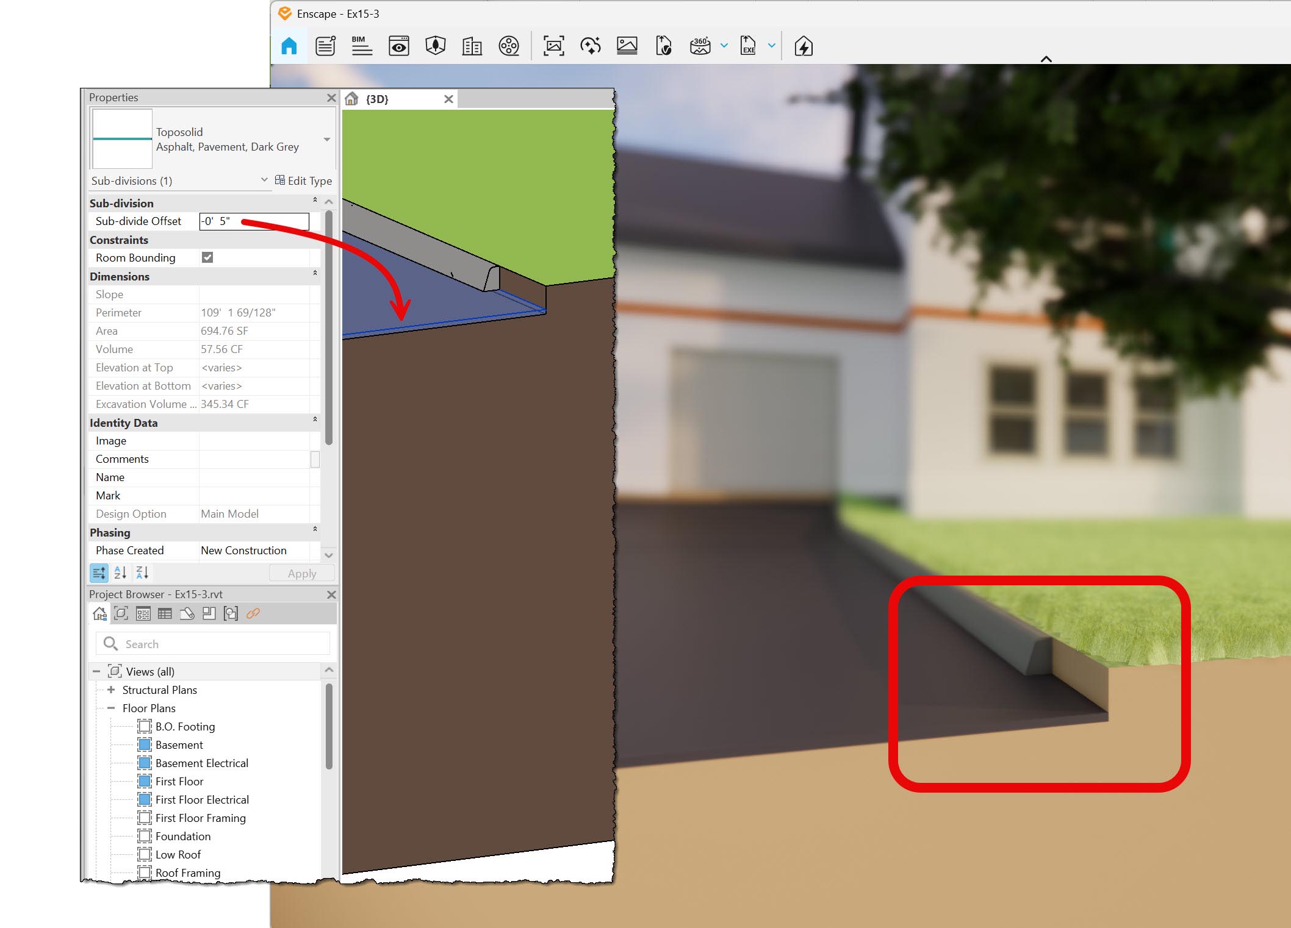Click the Apply button
This screenshot has width=1291, height=928.
click(301, 573)
